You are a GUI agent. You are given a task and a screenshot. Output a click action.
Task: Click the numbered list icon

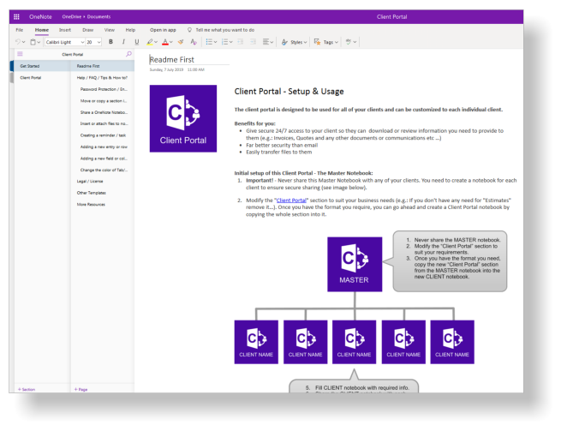pyautogui.click(x=224, y=42)
